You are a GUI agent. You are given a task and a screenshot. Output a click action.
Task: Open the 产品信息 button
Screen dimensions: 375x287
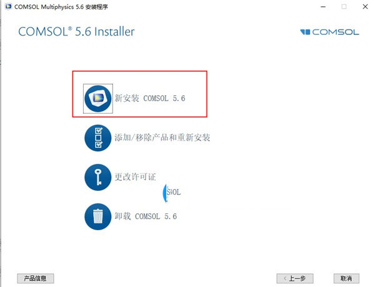(x=36, y=278)
